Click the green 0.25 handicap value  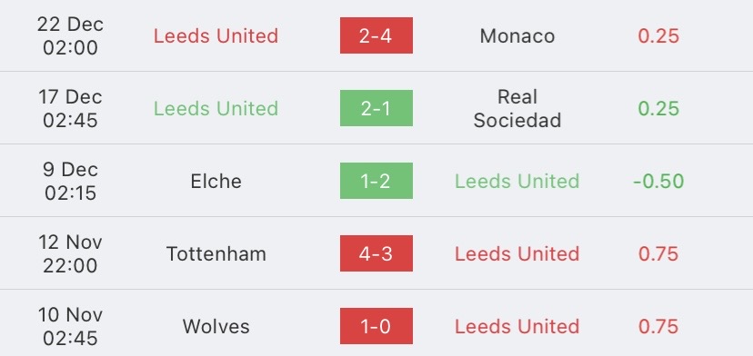658,108
